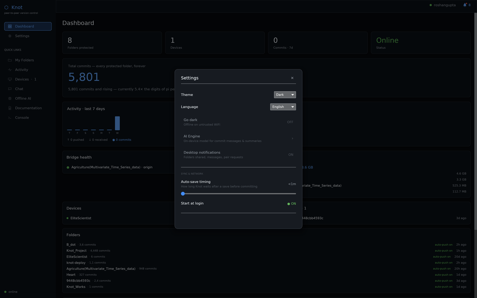Toggle Go dark OFF switch

290,122
